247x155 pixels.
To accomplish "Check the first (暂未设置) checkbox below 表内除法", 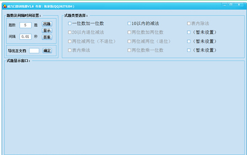I will tap(189, 32).
